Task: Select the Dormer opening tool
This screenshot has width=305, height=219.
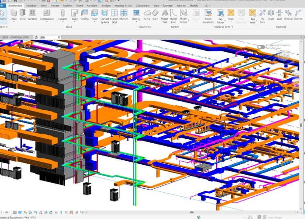Action: tap(298, 15)
